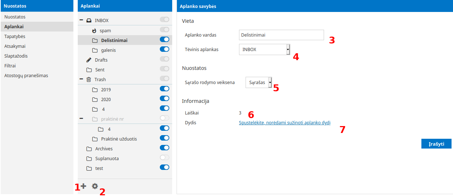Click the spam flame icon
Image resolution: width=453 pixels, height=196 pixels.
click(x=95, y=31)
